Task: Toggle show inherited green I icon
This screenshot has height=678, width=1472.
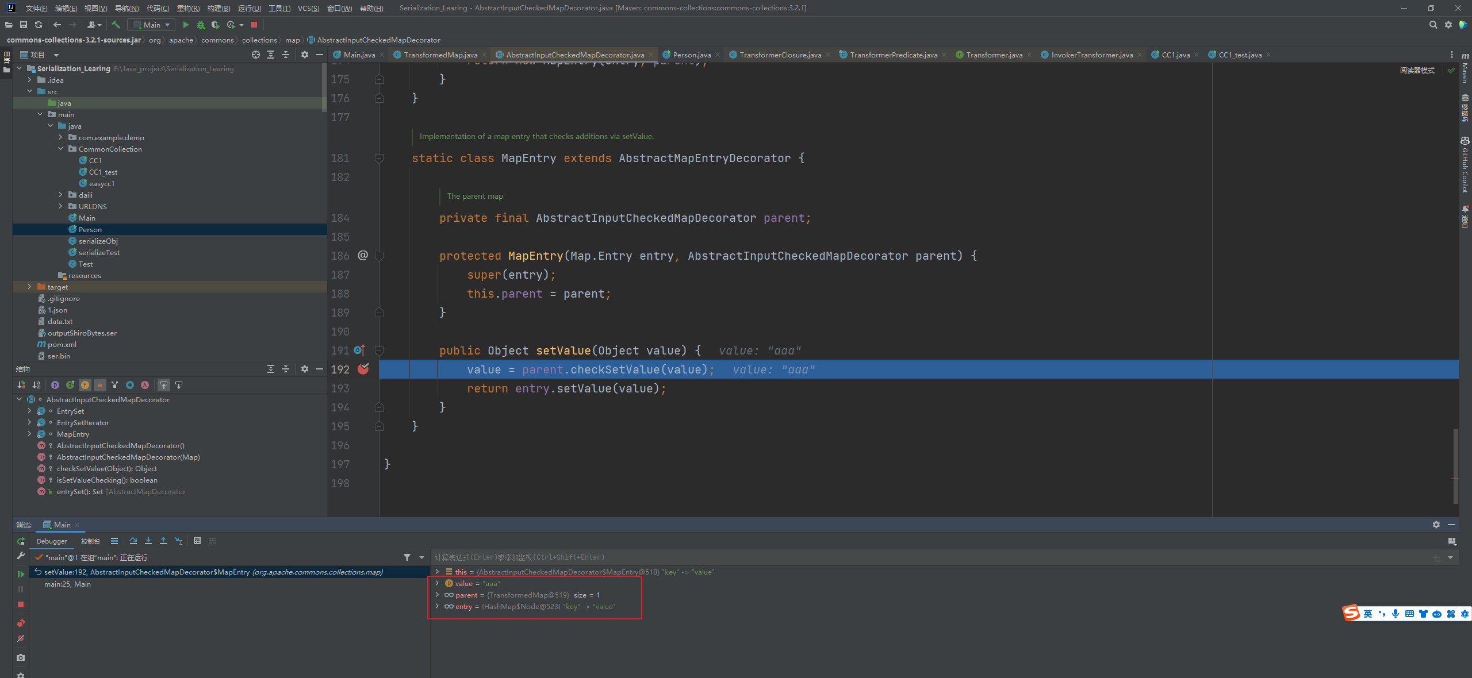Action: (x=70, y=385)
